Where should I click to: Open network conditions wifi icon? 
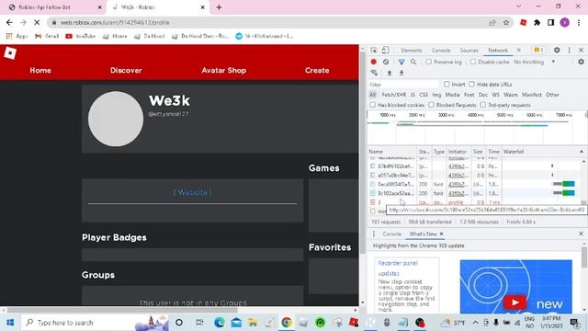tap(374, 73)
